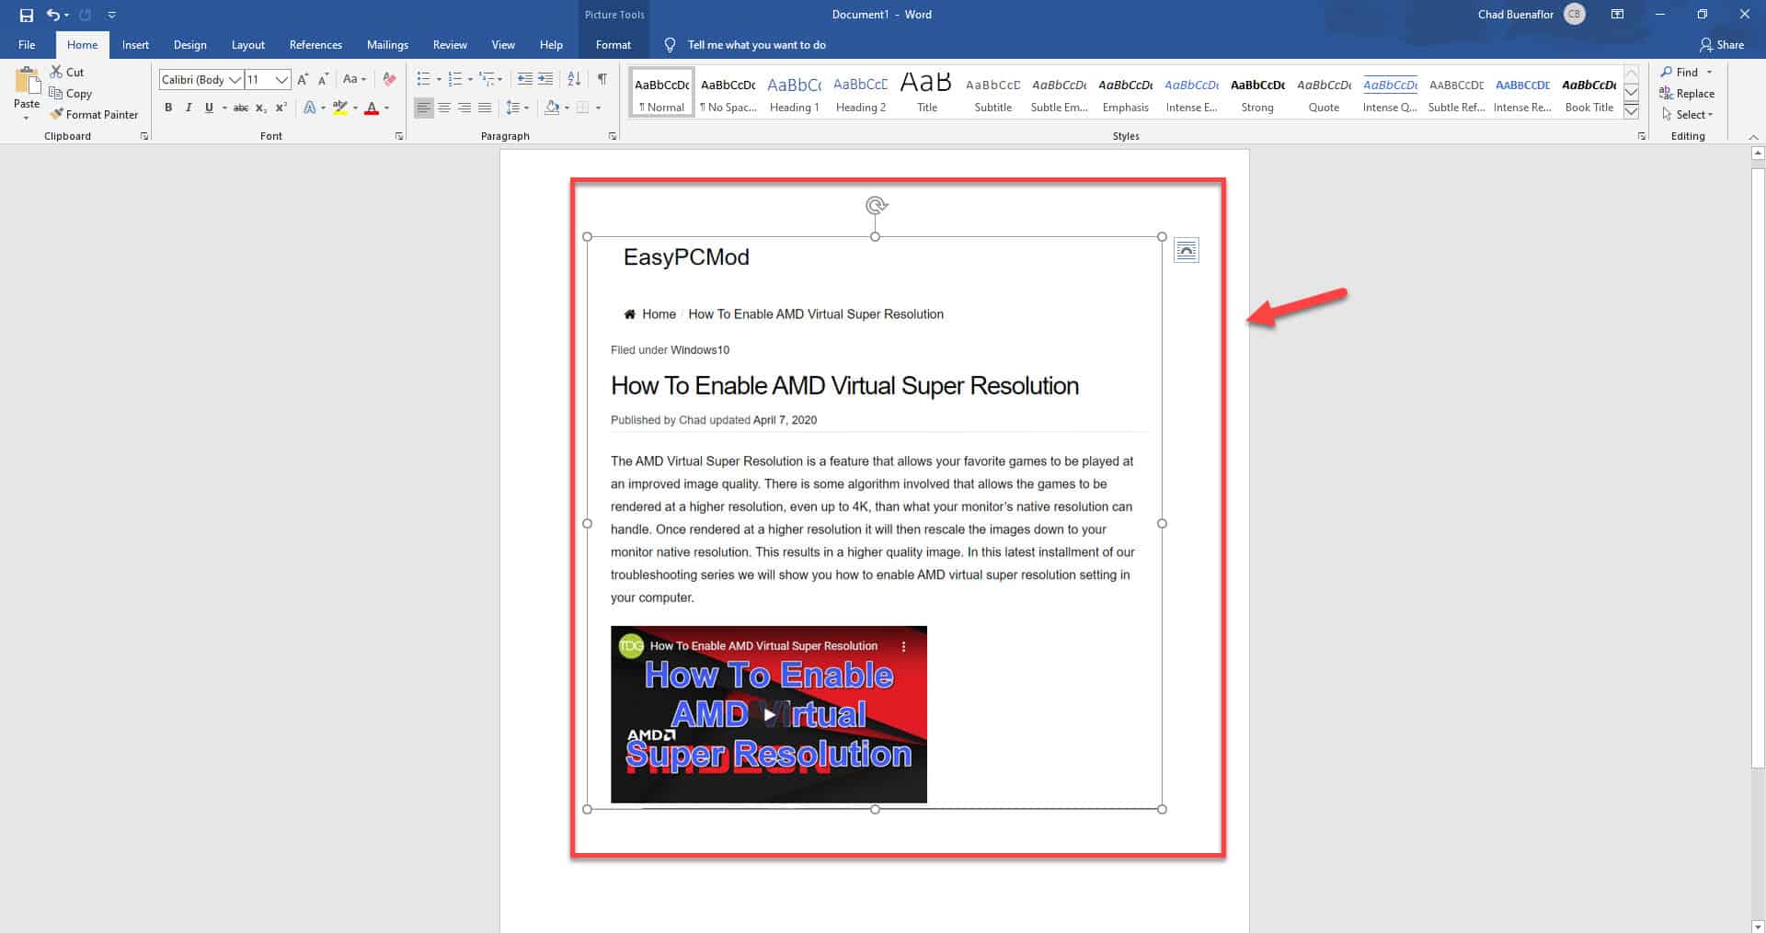Click the Clear All Formatting icon
This screenshot has width=1766, height=933.
(387, 79)
